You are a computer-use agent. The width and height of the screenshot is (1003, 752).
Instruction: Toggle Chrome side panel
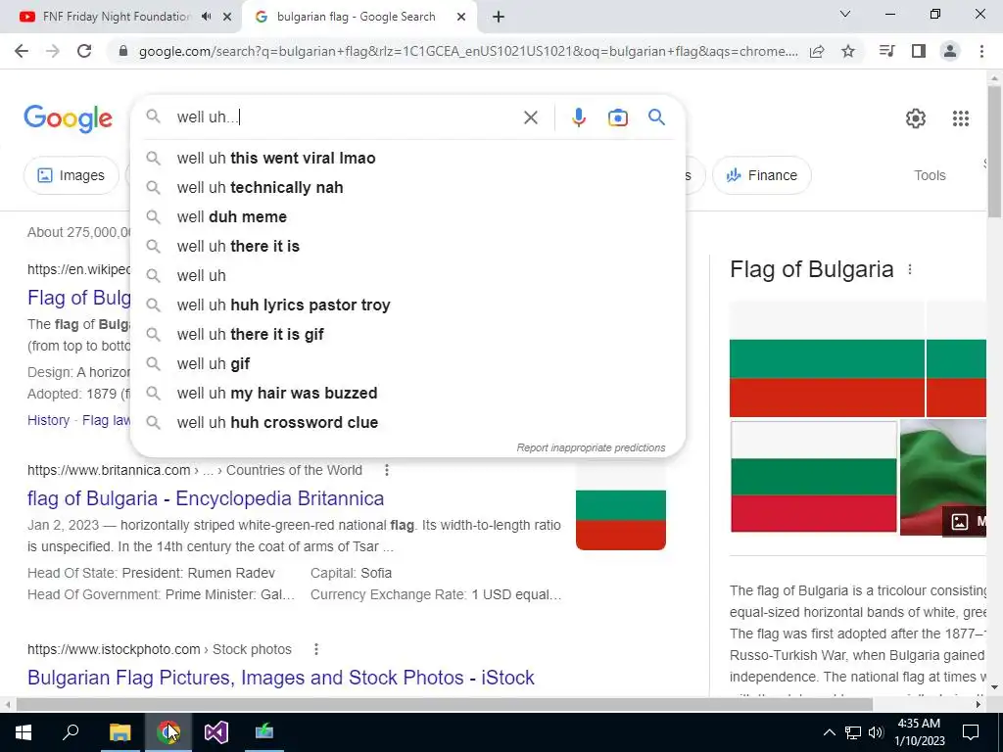(919, 51)
